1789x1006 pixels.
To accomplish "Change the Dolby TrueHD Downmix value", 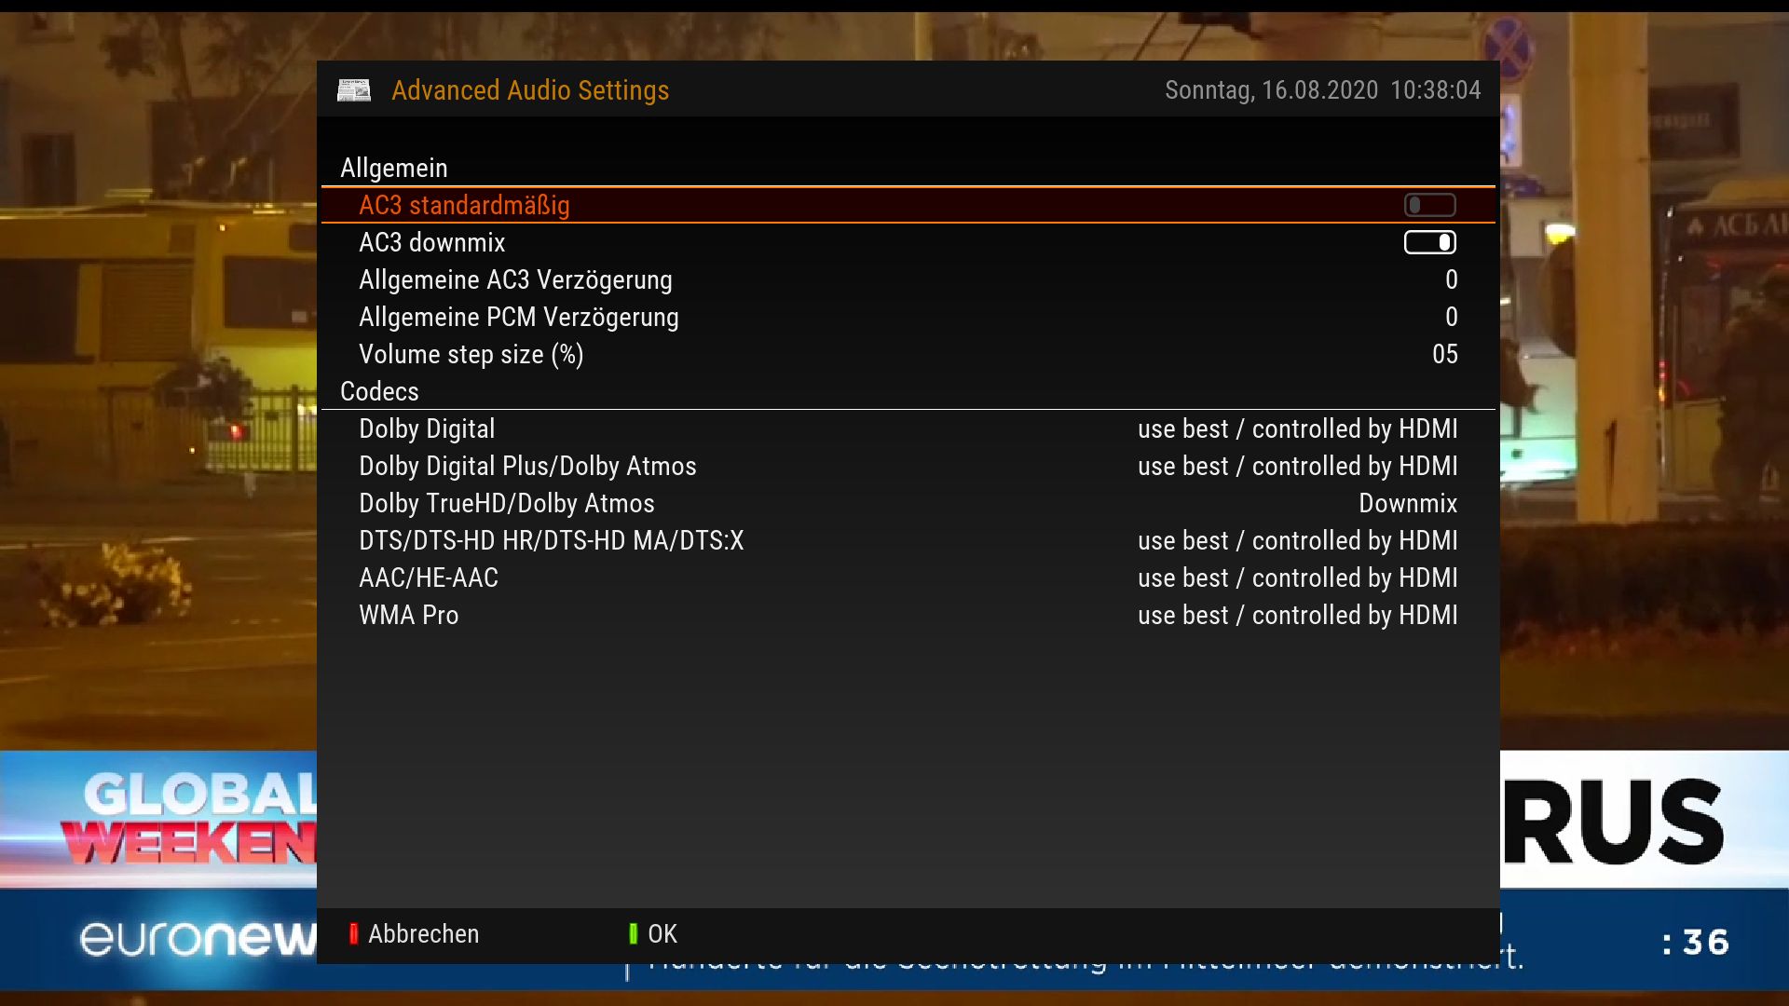I will coord(1407,503).
